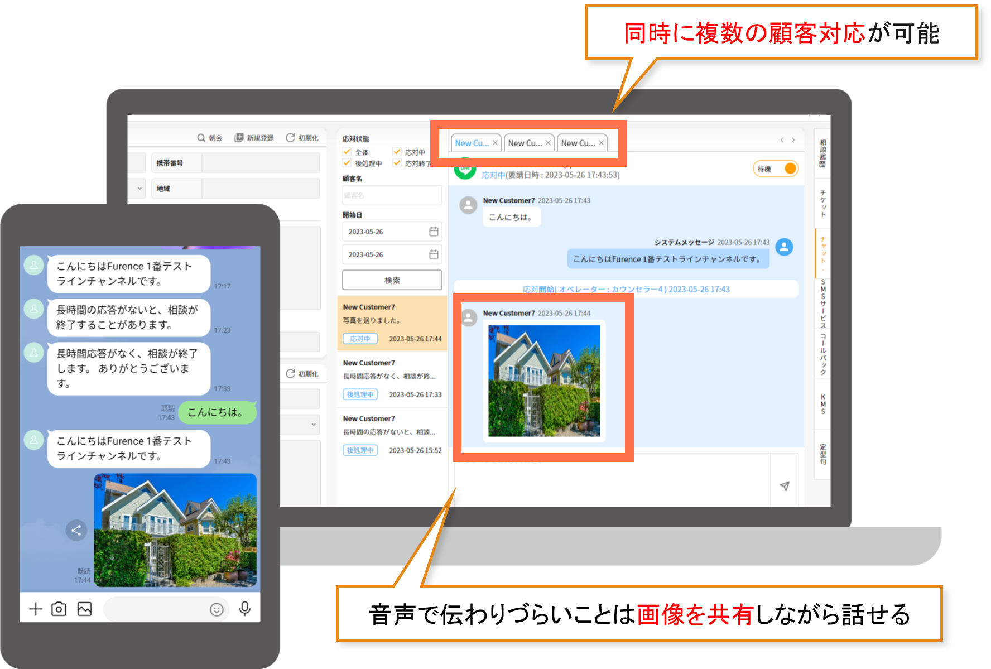Open the first start date calendar picker
The height and width of the screenshot is (669, 991).
[x=434, y=232]
